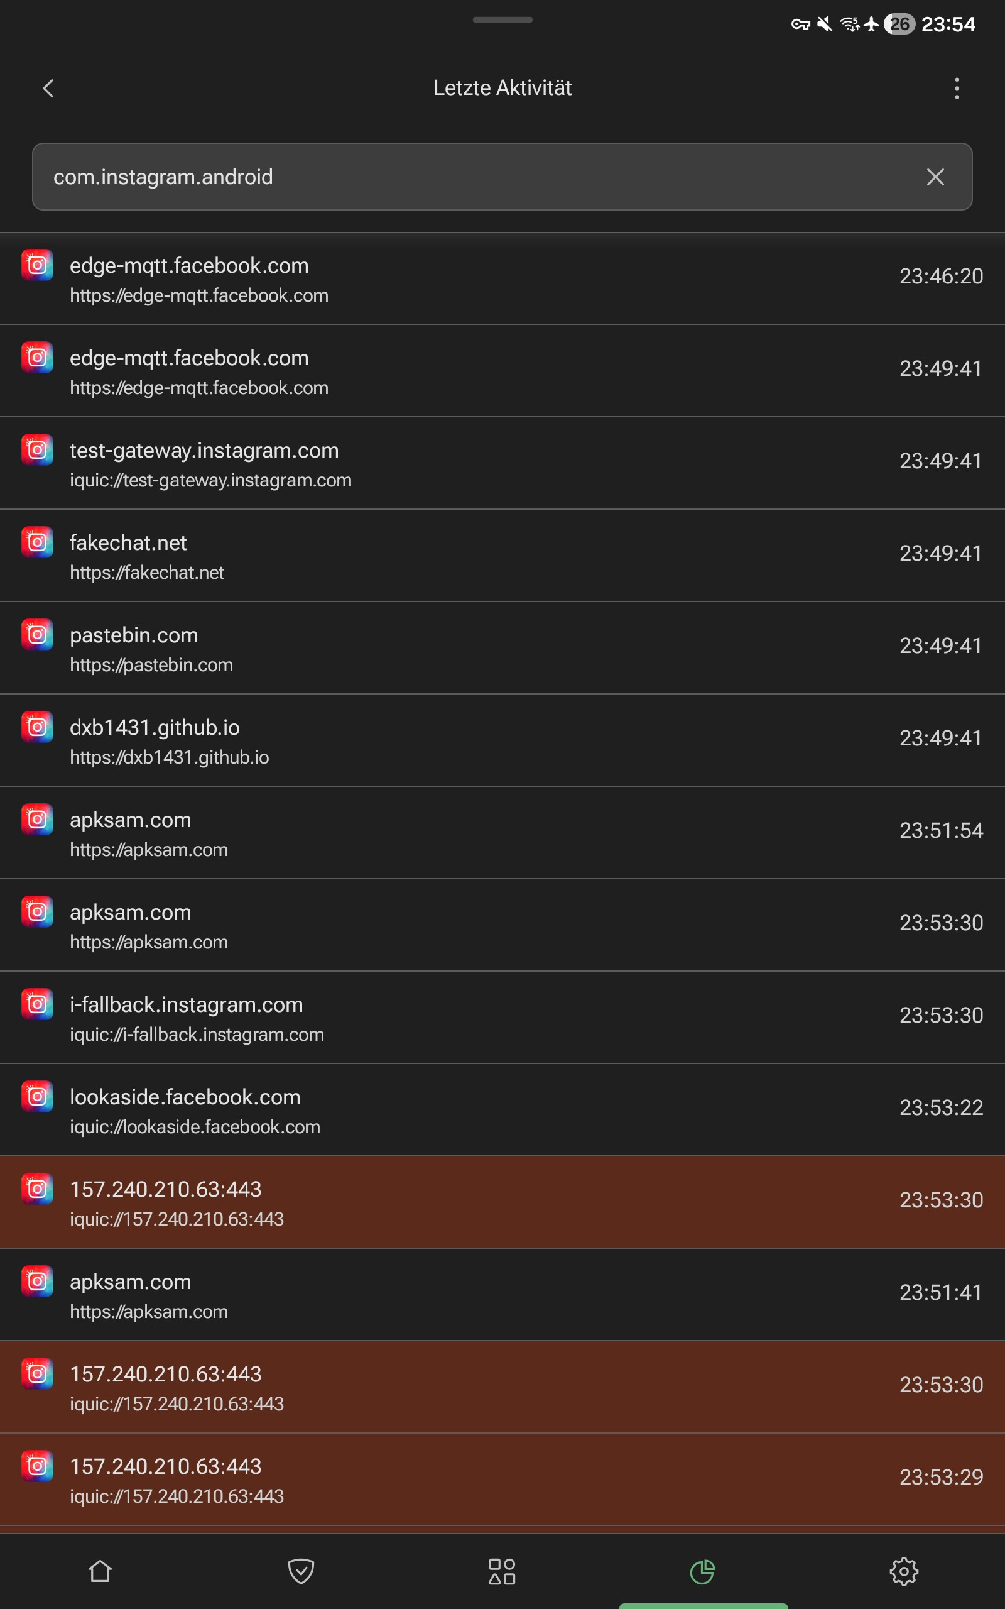Open the Settings gear tab
The width and height of the screenshot is (1005, 1609).
pos(903,1572)
